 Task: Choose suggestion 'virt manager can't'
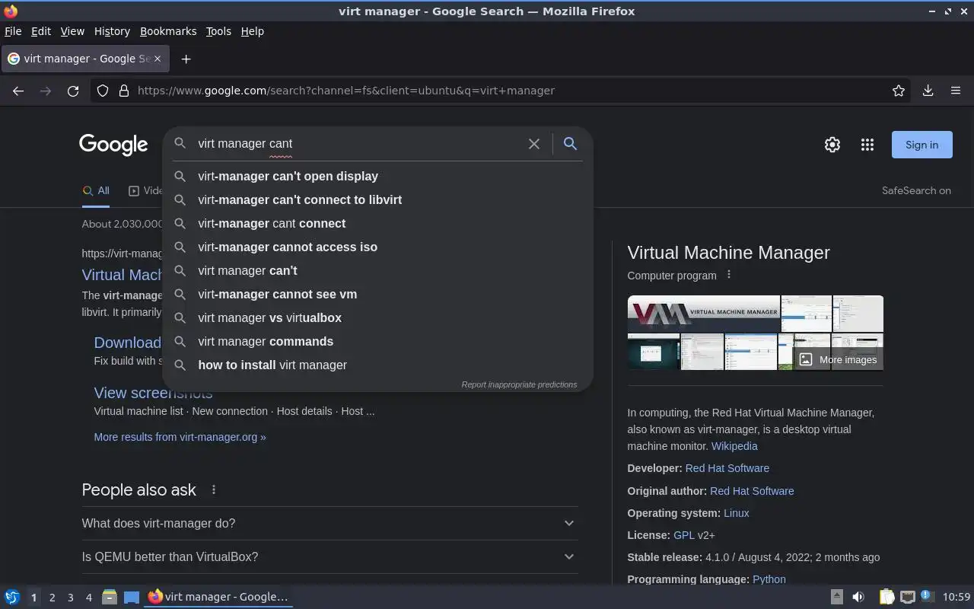[377, 270]
